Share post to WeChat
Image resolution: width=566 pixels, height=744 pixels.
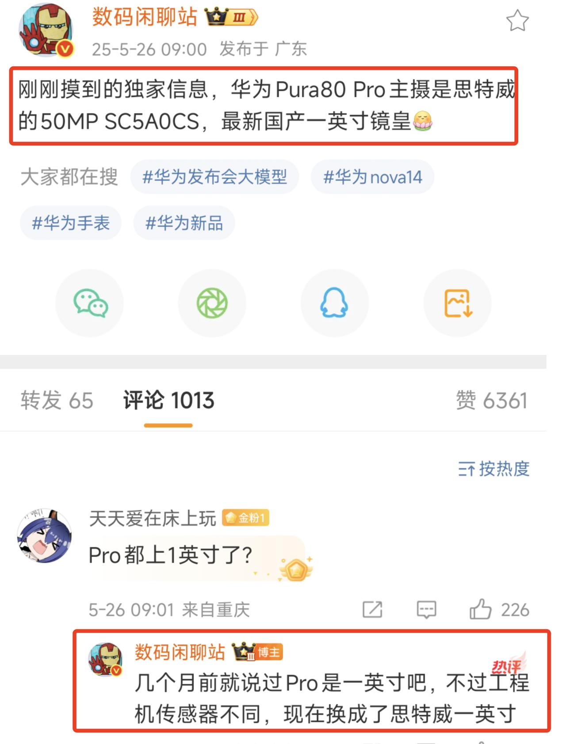click(x=90, y=303)
